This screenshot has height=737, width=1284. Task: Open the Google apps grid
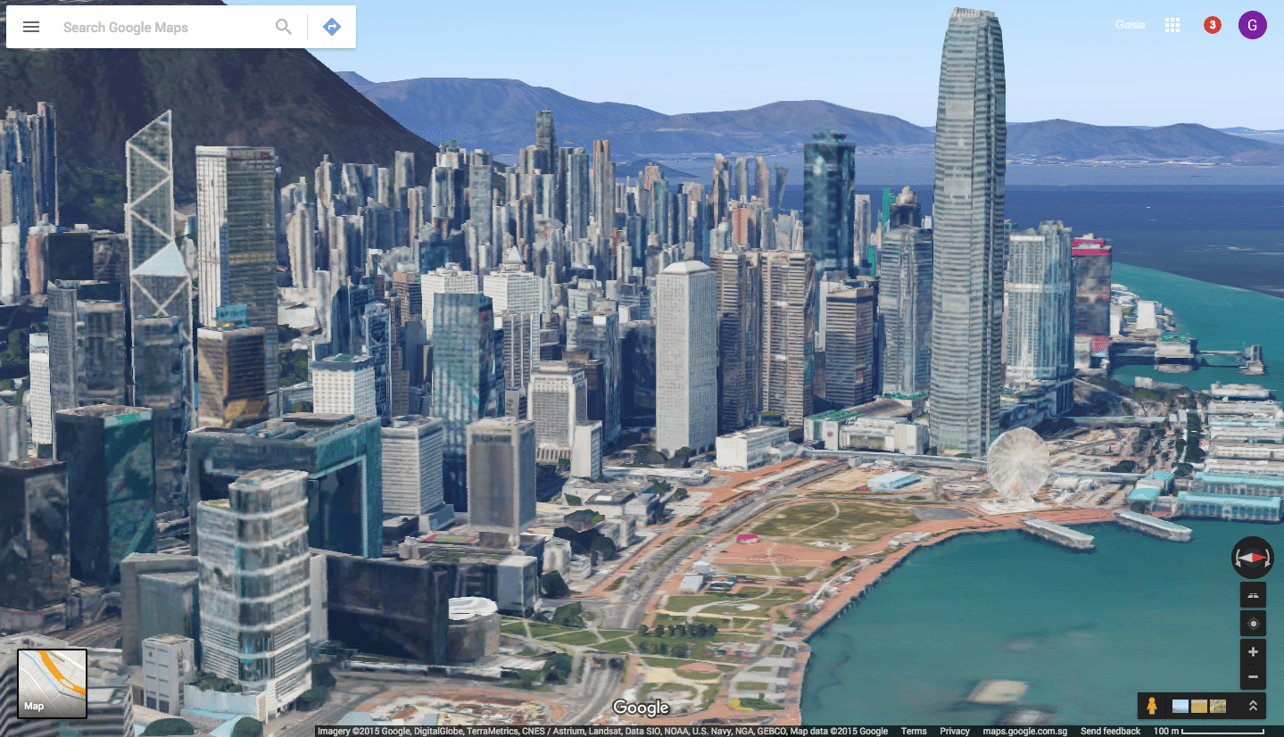click(x=1172, y=25)
